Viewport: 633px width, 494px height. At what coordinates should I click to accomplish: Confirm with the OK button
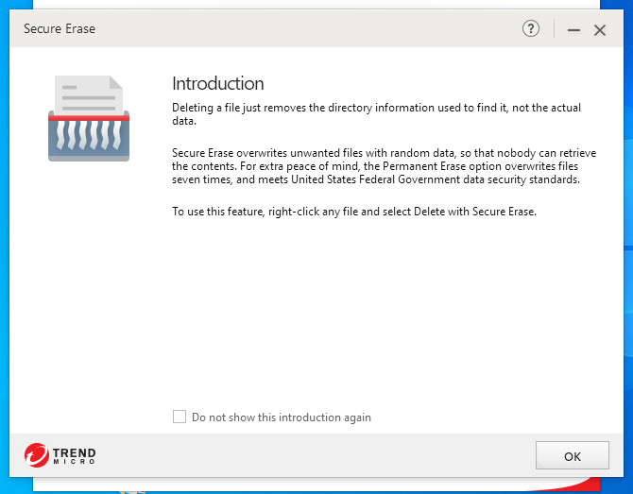[x=572, y=455]
